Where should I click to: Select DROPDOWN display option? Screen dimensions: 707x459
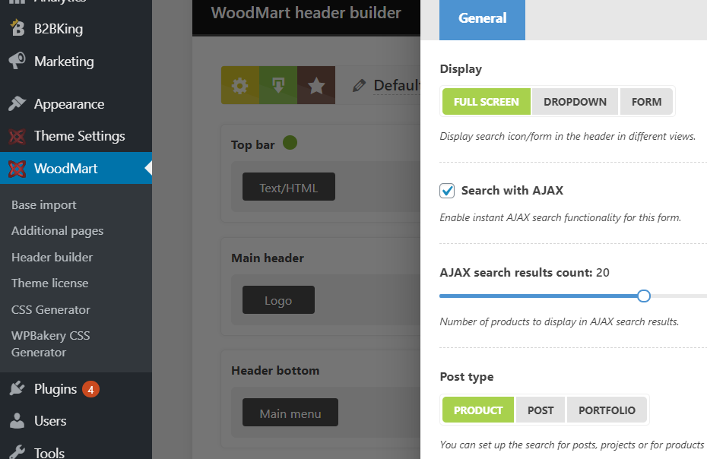coord(575,102)
